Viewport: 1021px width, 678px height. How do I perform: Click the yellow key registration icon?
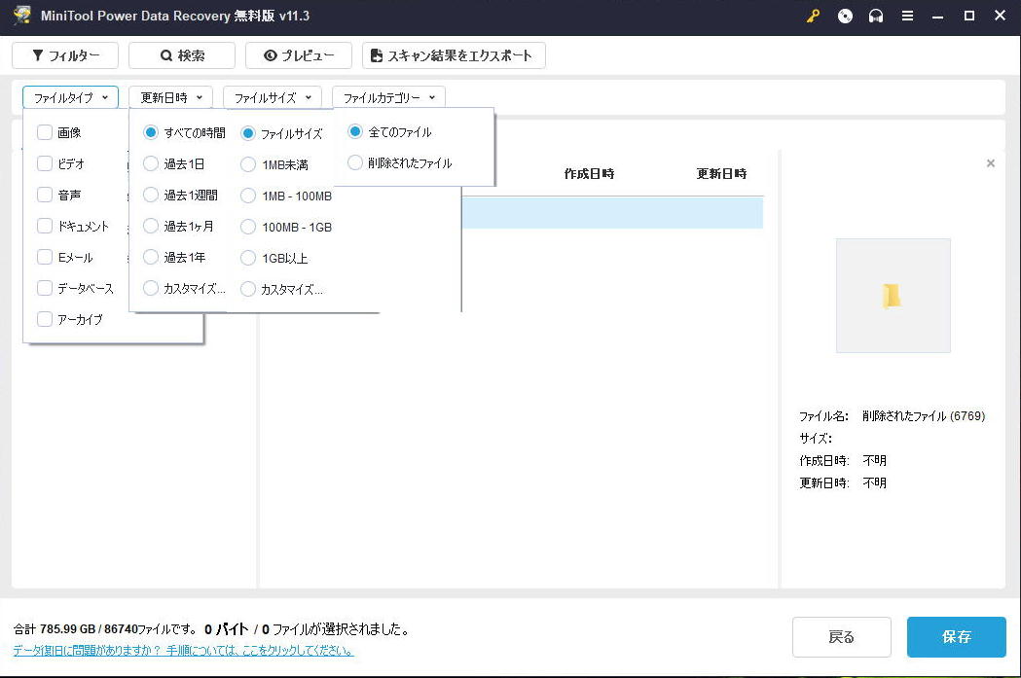pos(813,16)
